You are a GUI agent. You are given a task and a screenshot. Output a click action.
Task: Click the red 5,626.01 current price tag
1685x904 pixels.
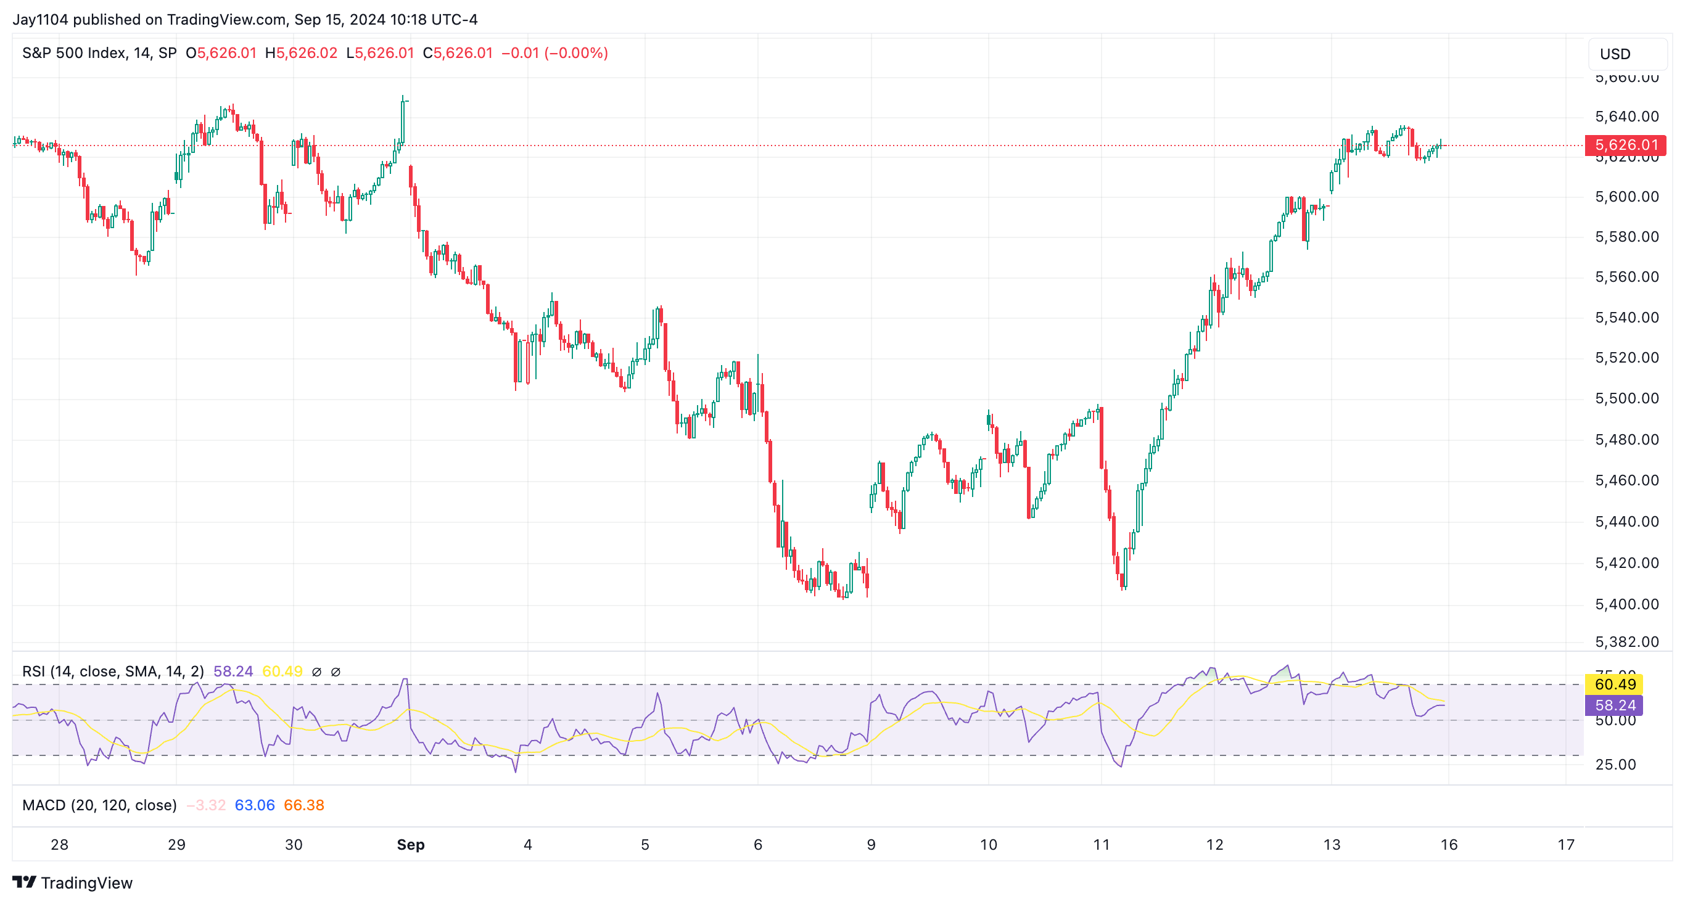[x=1625, y=145]
